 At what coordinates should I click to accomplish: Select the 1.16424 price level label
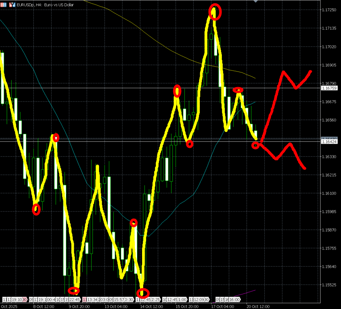[x=329, y=142]
